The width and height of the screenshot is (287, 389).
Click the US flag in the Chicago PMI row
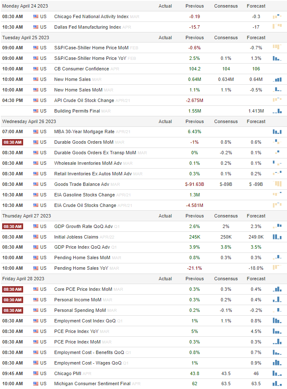point(36,373)
